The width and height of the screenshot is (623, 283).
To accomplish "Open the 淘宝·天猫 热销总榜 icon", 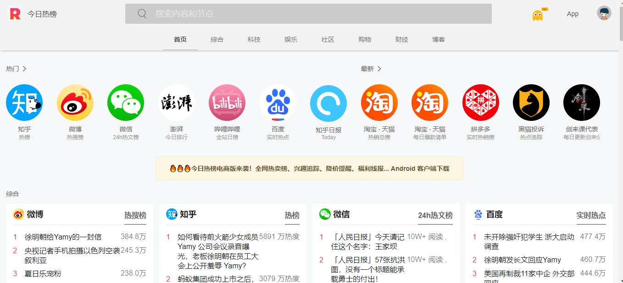I will tap(379, 103).
